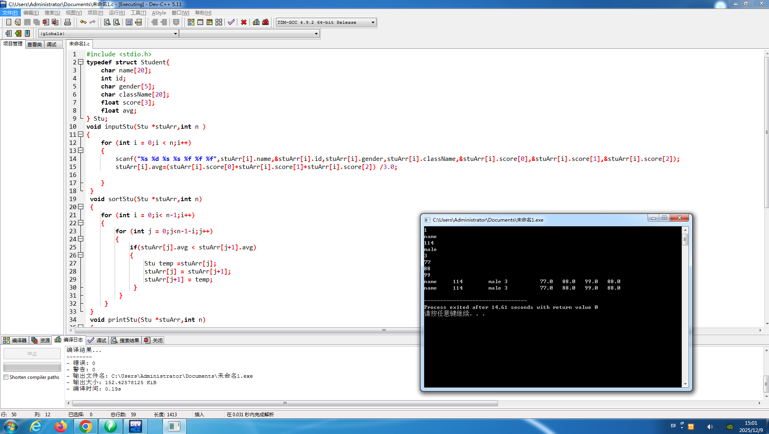Viewport: 769px width, 434px height.
Task: Click the Profile analysis bar chart icon
Action: pyautogui.click(x=256, y=22)
